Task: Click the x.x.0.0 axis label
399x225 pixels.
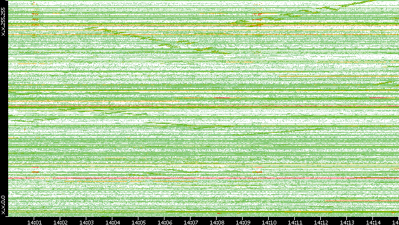Action: point(3,205)
